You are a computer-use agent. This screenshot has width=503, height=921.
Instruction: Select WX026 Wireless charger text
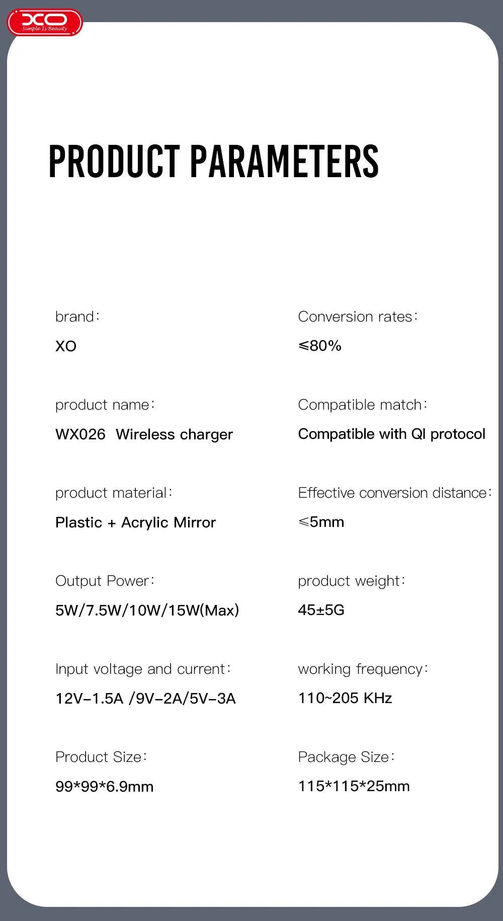[144, 434]
